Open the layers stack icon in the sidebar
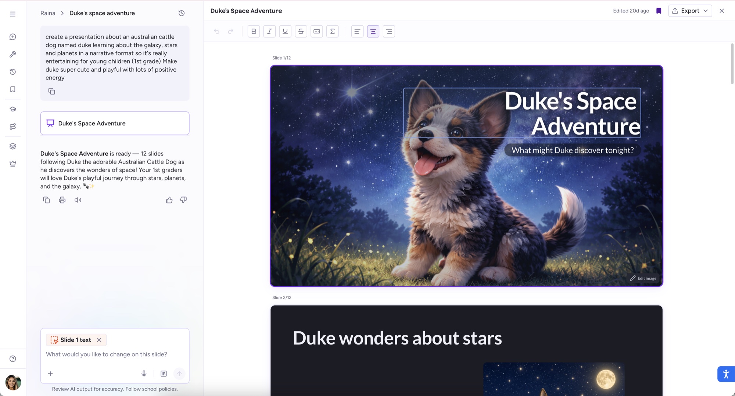 (x=13, y=146)
